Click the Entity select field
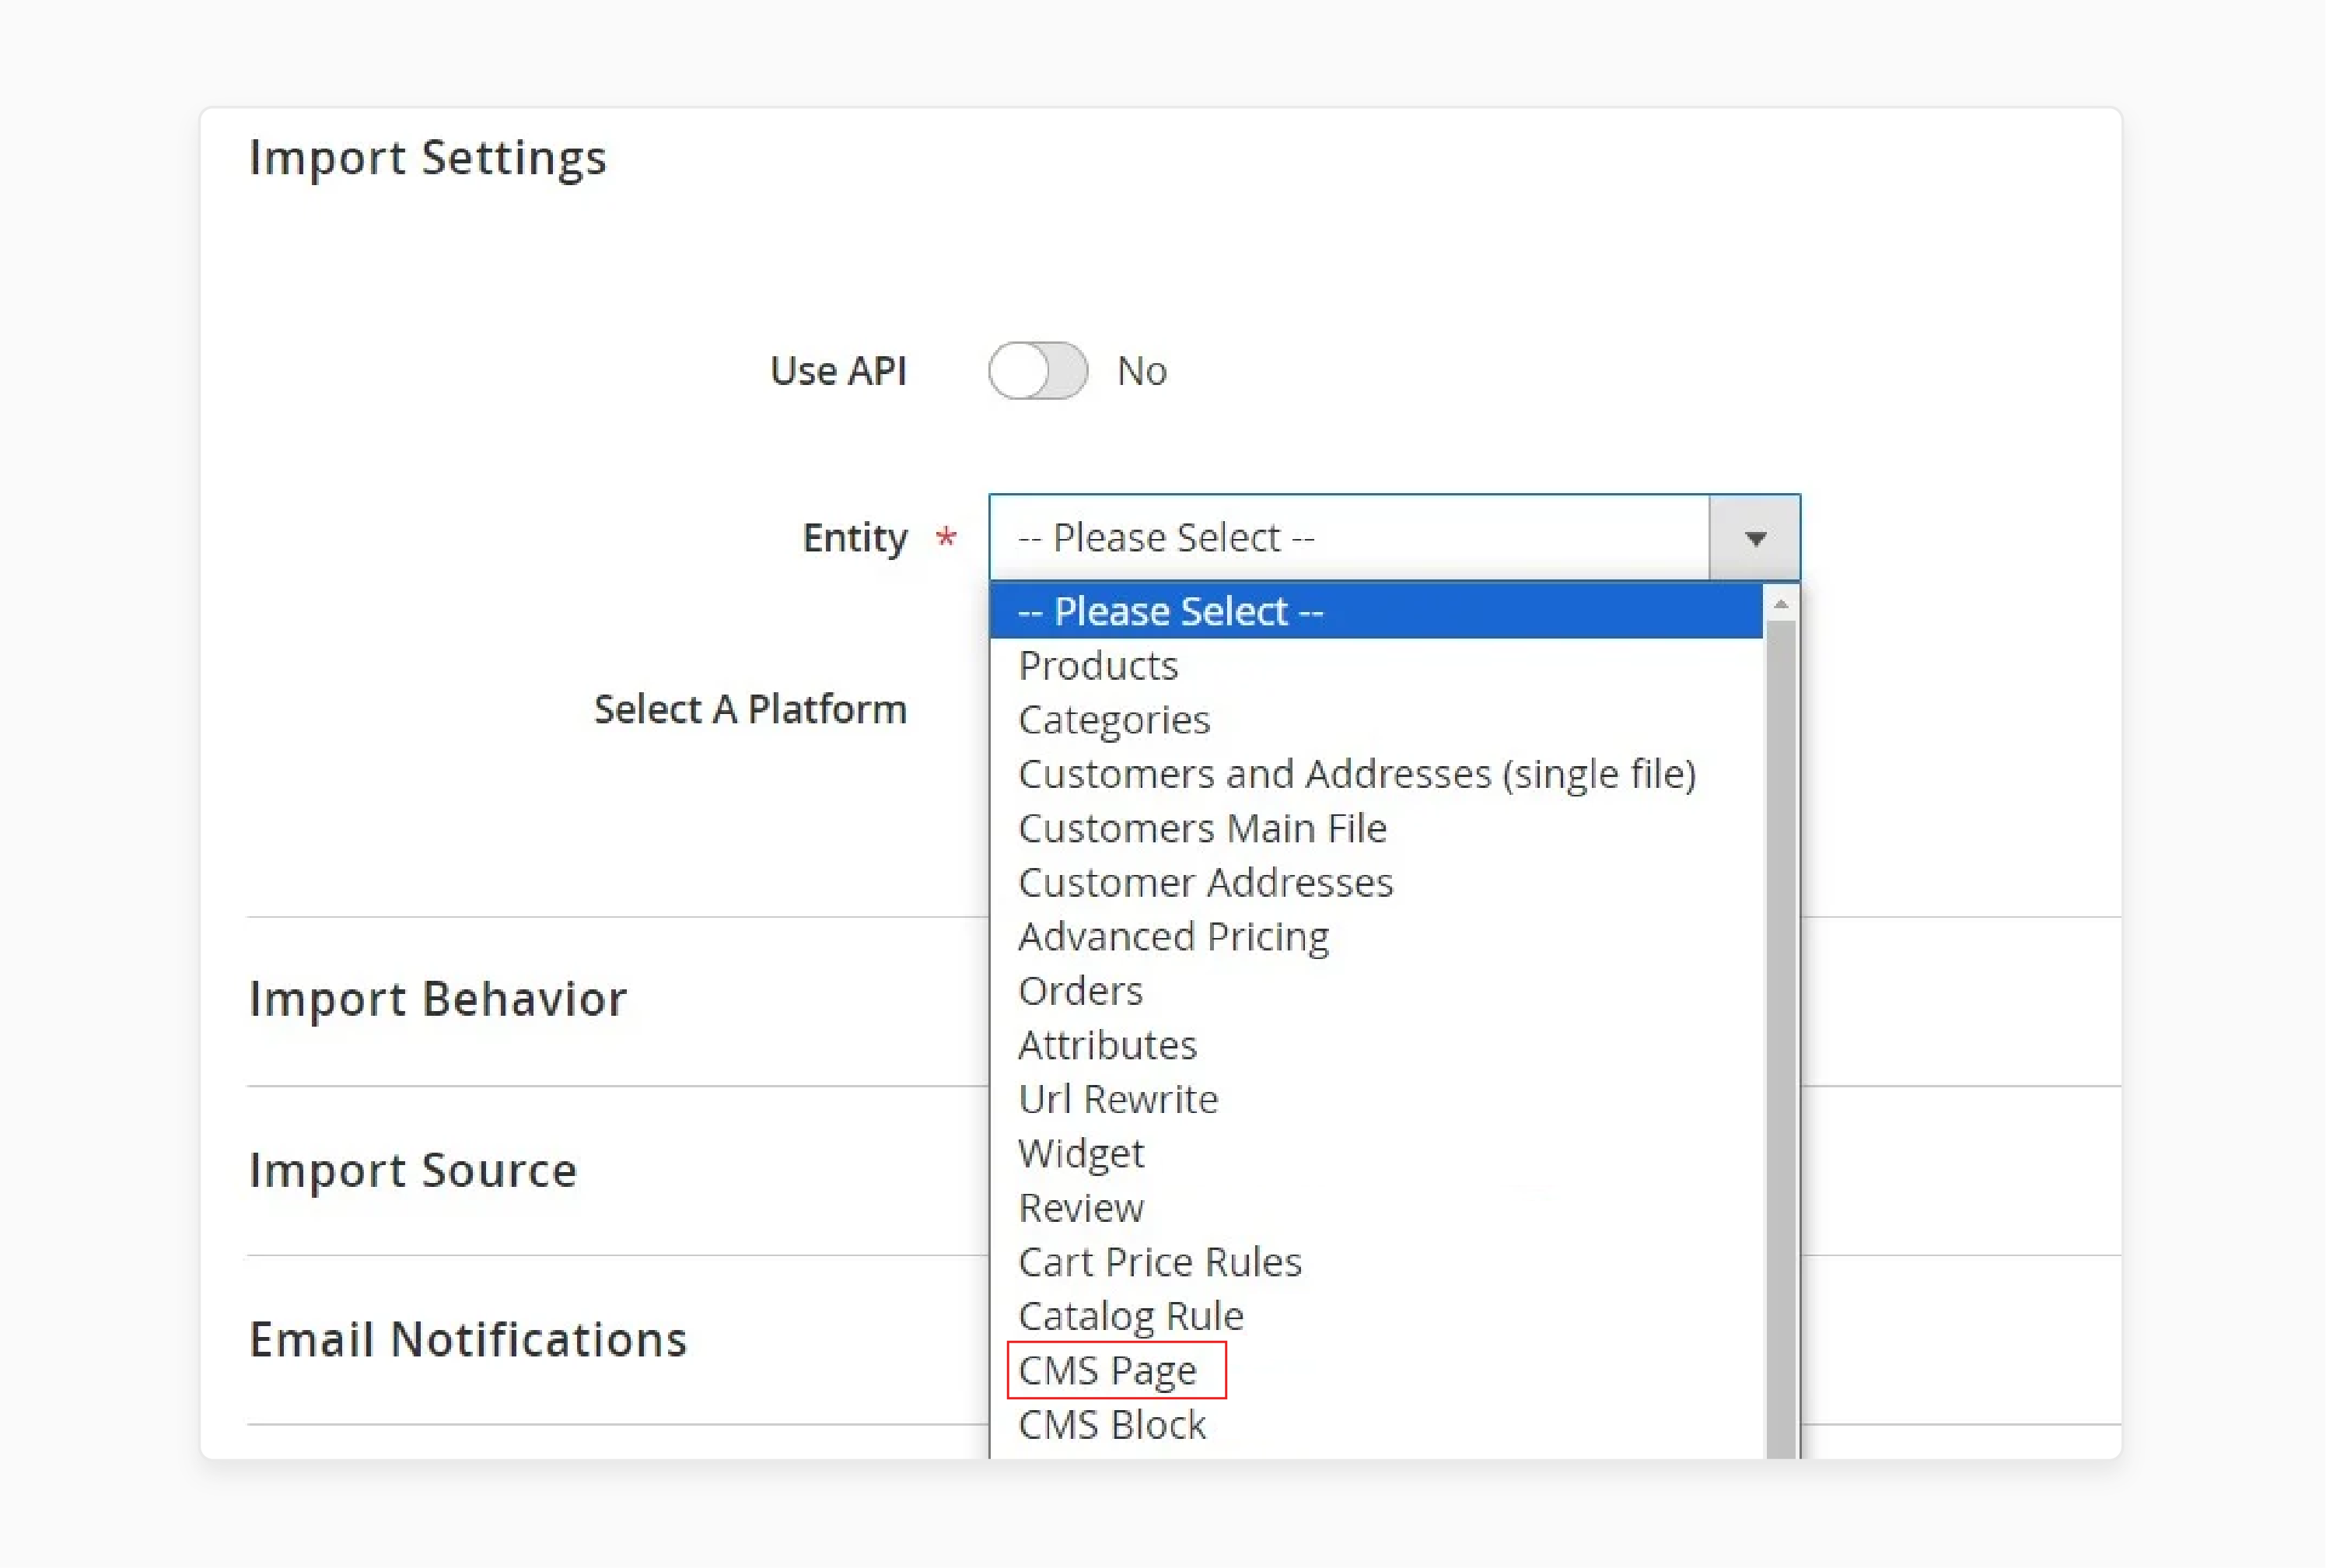The height and width of the screenshot is (1568, 2326). tap(1394, 538)
